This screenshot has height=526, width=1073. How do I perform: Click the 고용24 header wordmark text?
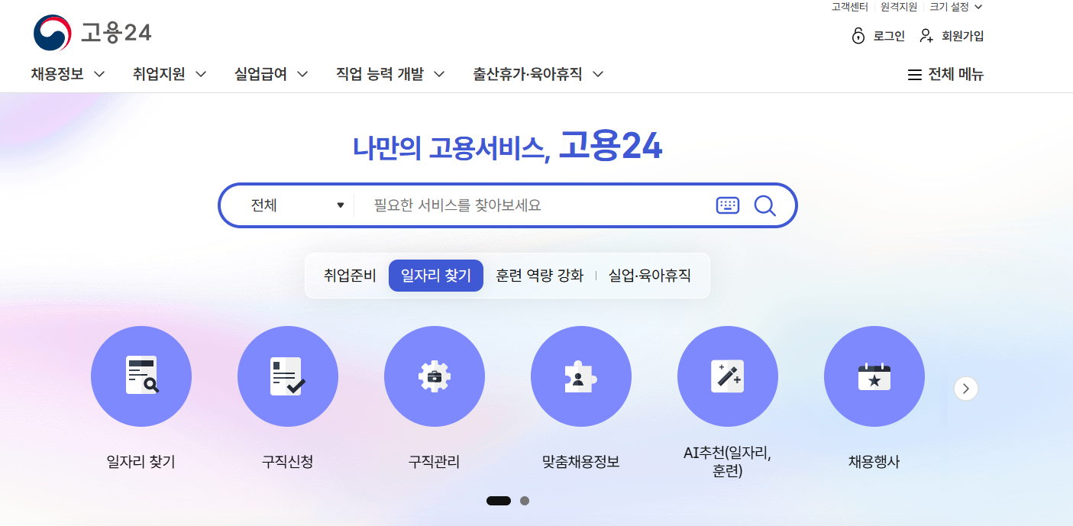(116, 34)
